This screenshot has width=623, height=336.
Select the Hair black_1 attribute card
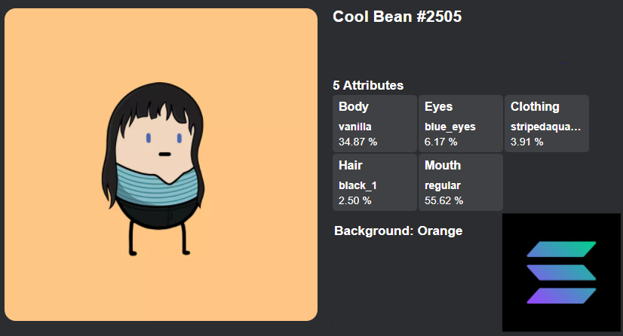point(375,182)
